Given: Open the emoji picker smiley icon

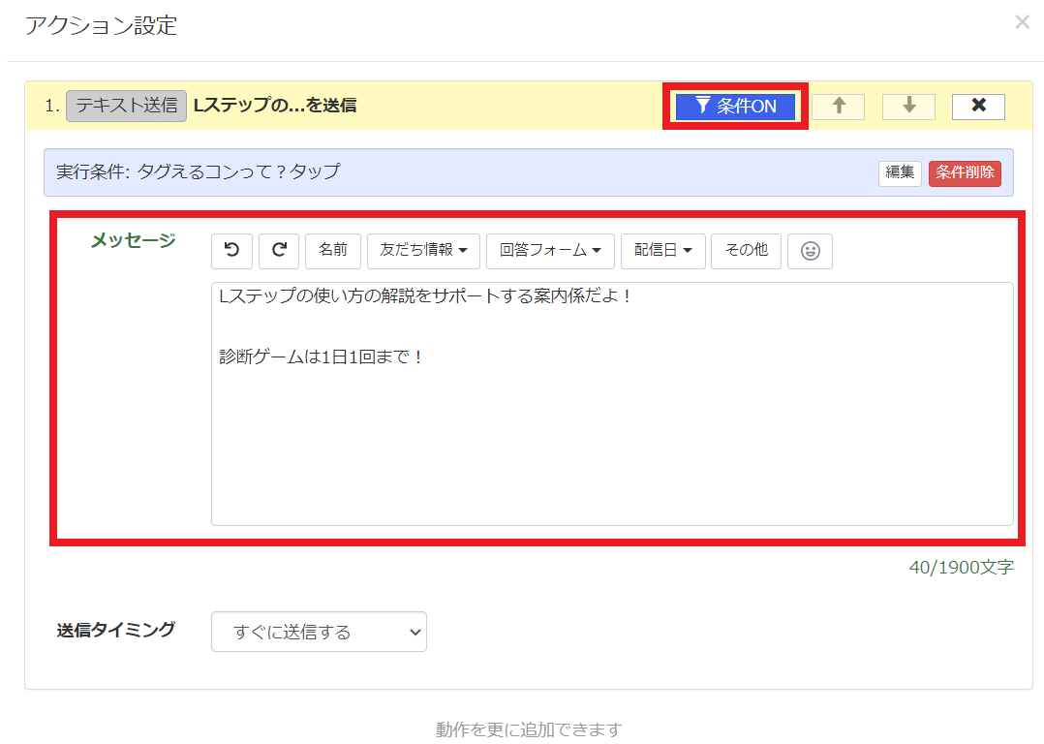Looking at the screenshot, I should tap(810, 251).
